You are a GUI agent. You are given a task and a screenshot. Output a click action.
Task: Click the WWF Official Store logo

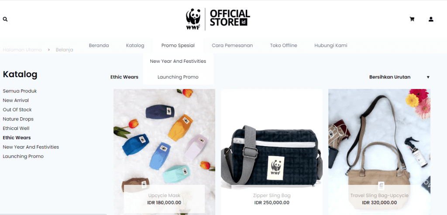click(x=218, y=19)
